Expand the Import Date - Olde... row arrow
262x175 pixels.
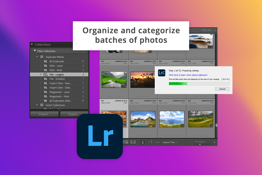click(x=40, y=87)
